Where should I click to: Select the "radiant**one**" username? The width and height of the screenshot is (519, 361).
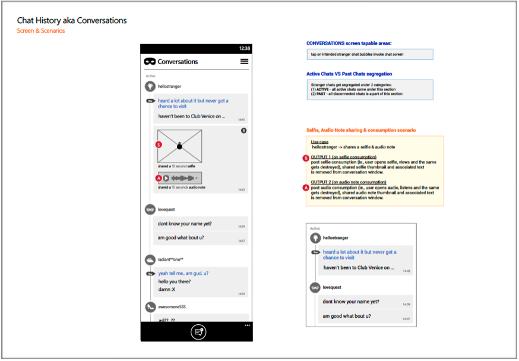pos(170,259)
